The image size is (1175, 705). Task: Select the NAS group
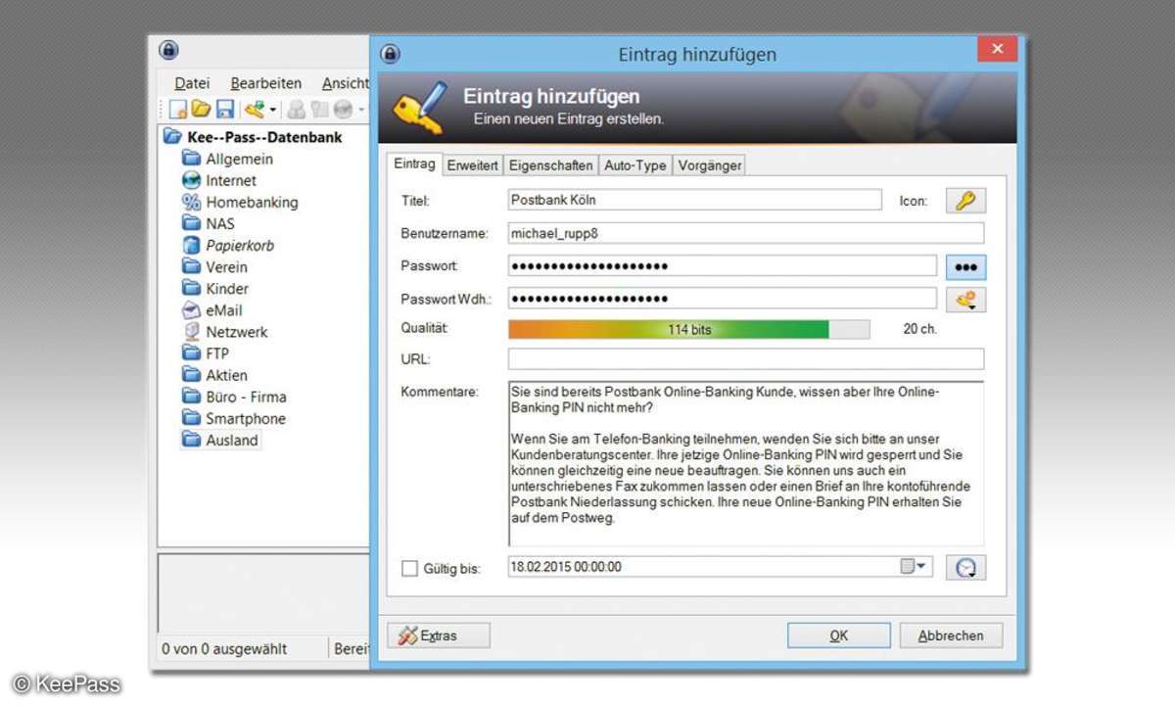(x=208, y=223)
